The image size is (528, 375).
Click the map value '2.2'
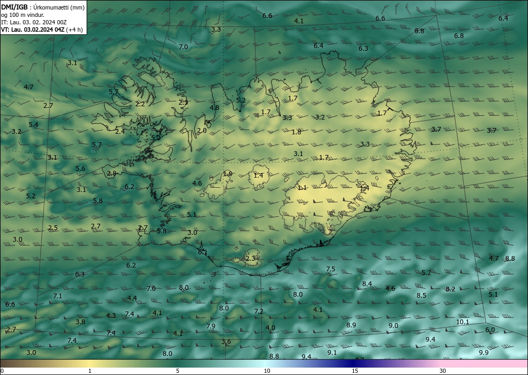[140, 104]
